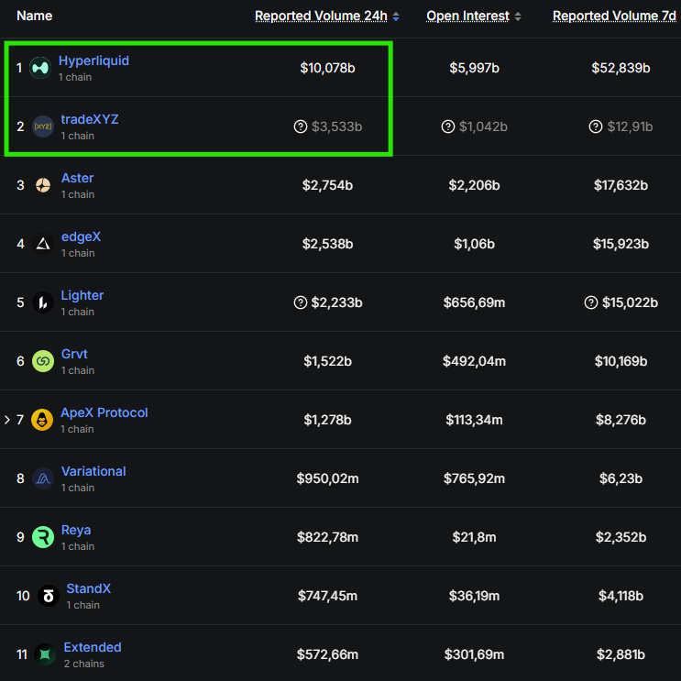Click edgeX 24h volume $2,538b
This screenshot has width=681, height=681.
click(x=327, y=244)
